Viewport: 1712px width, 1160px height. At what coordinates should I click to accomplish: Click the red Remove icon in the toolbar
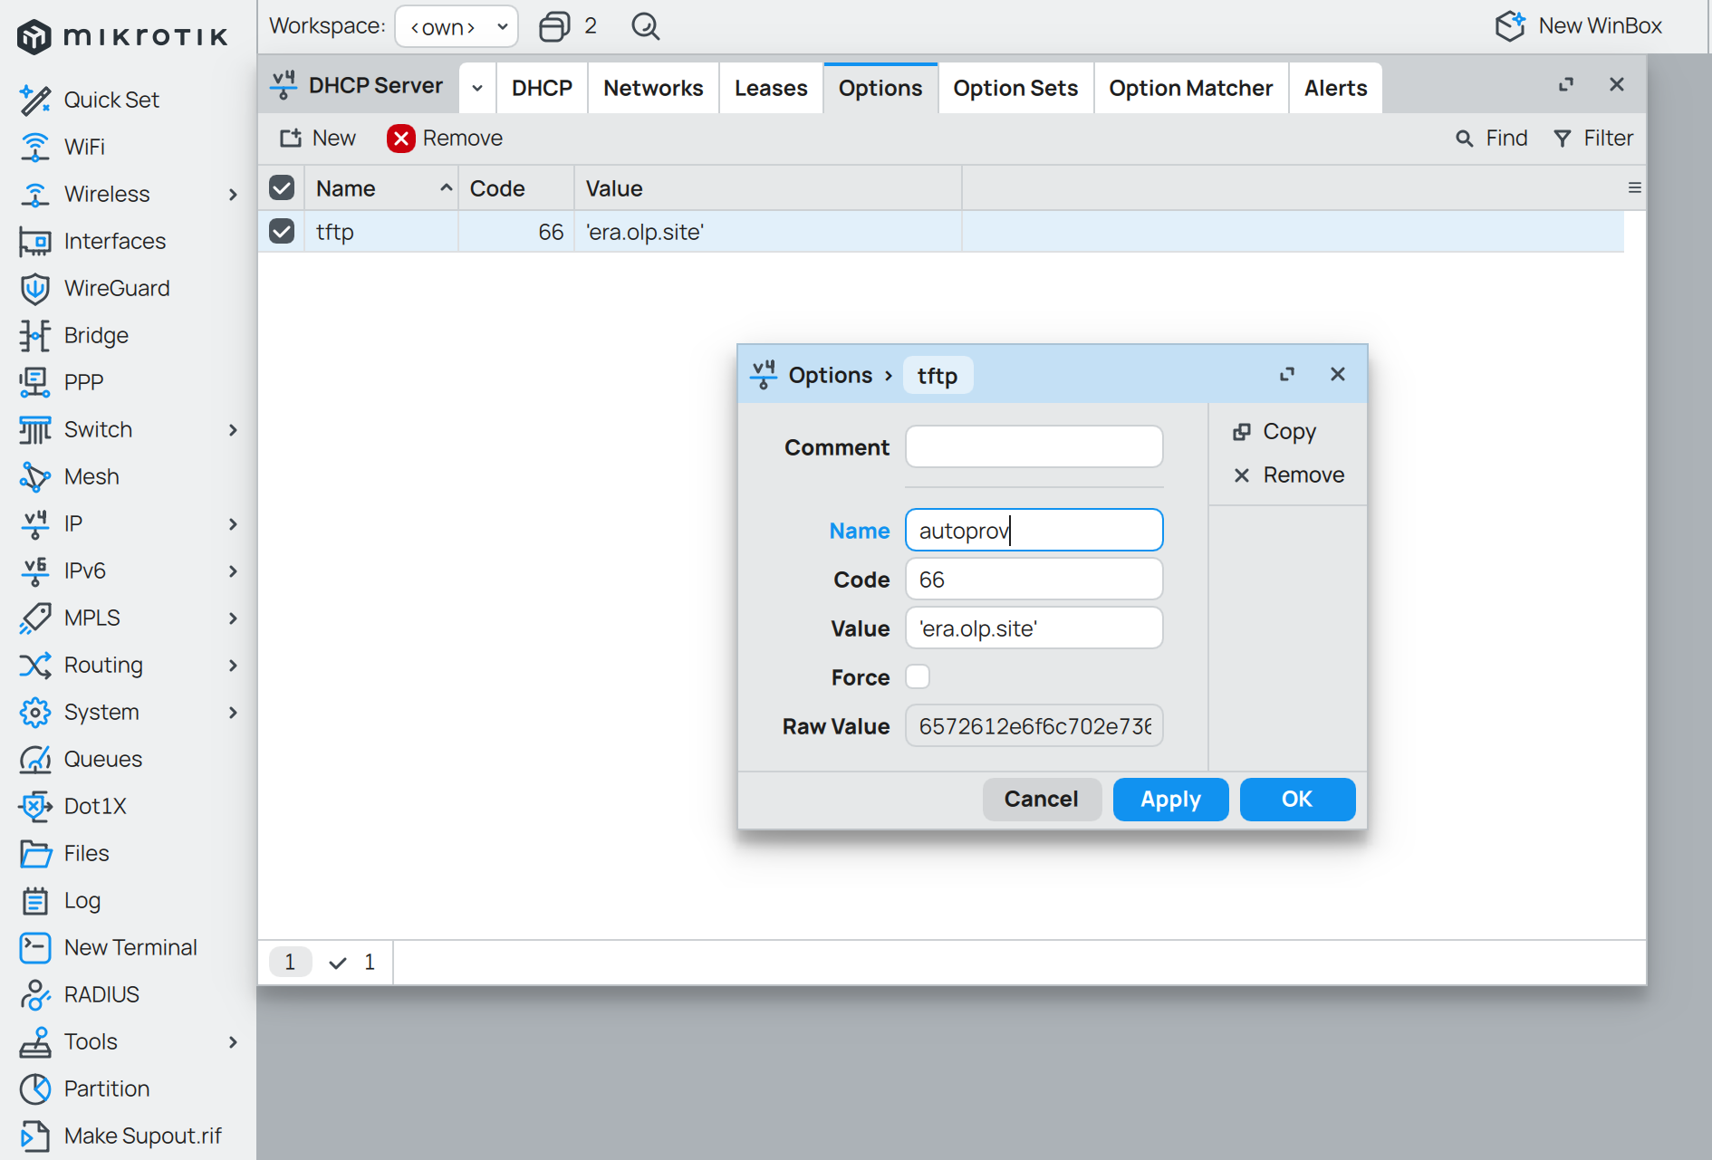coord(400,138)
